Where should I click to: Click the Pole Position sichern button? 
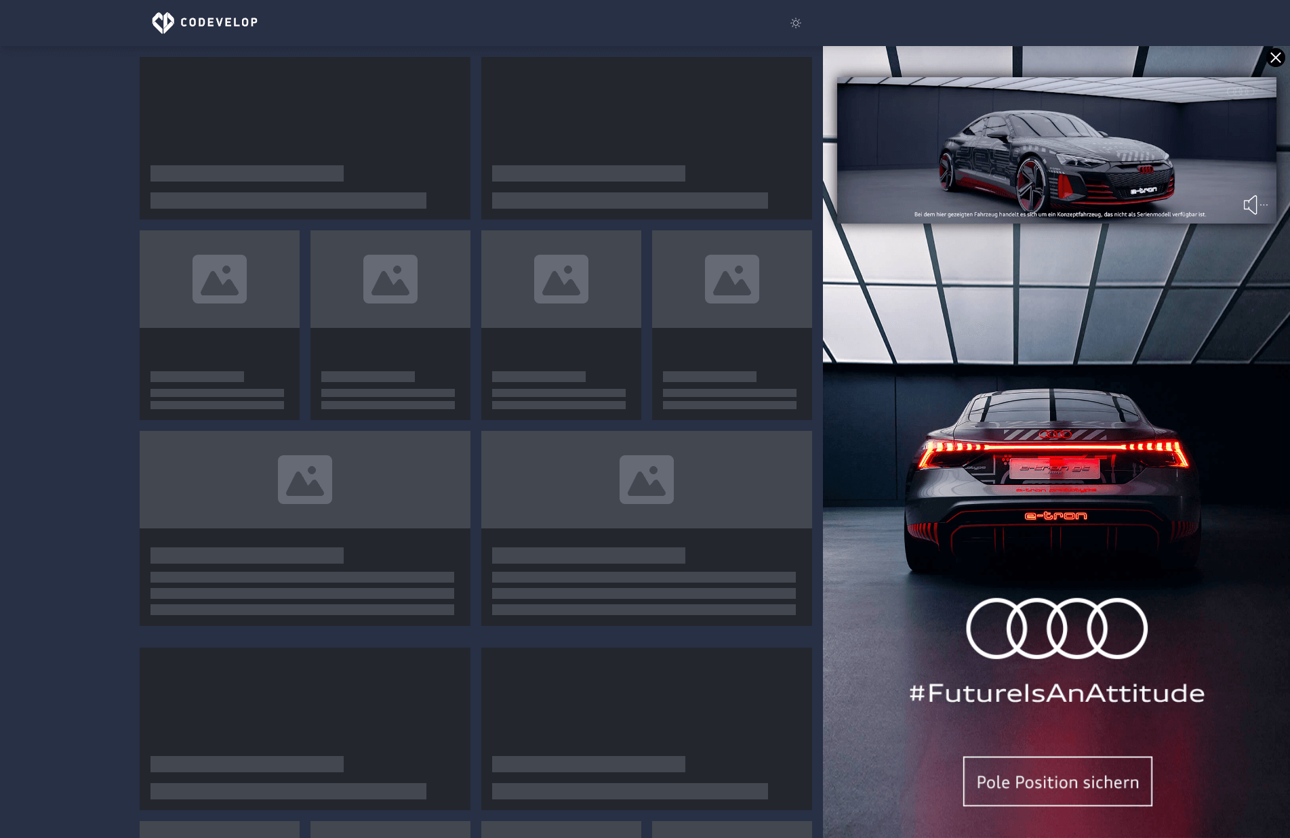1057,781
